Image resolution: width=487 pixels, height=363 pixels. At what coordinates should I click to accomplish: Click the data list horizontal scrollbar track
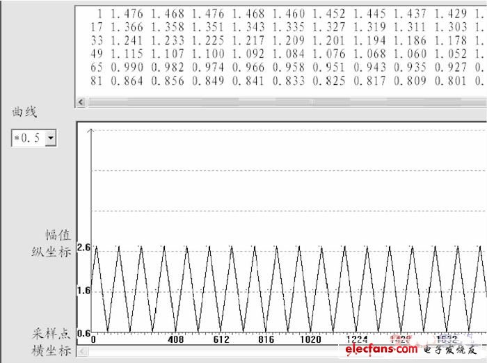pos(278,102)
